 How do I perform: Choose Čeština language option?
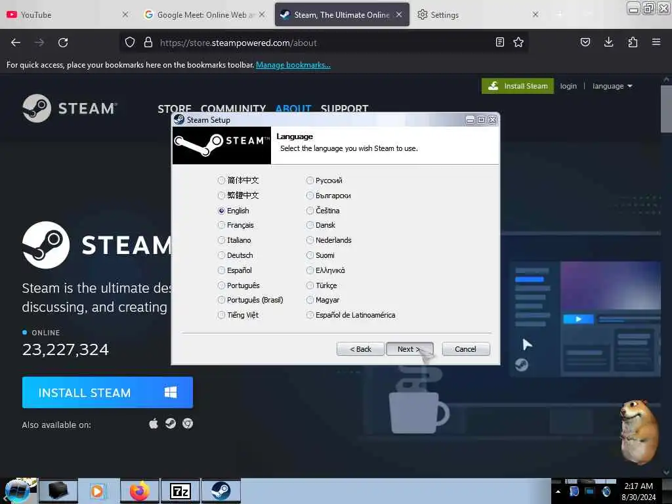(323, 211)
